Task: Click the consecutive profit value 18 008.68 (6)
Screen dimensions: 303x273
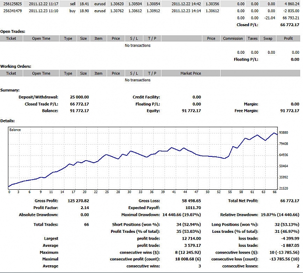Action: 188,259
